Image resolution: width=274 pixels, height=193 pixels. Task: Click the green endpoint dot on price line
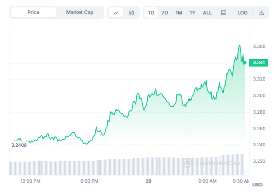tap(245, 63)
